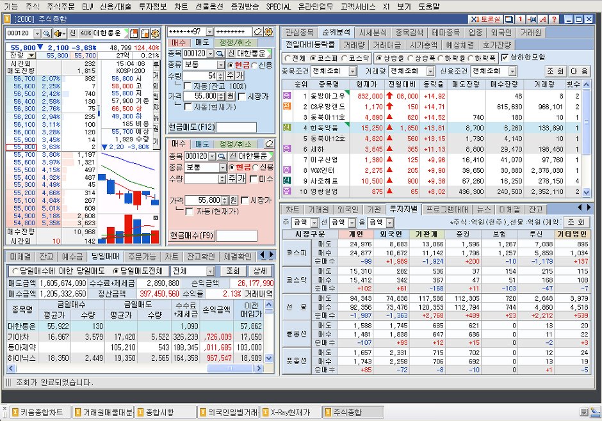Image resolution: width=602 pixels, height=421 pixels.
Task: Open the 주 금액 dropdown in the investor panel
Action: 314,223
